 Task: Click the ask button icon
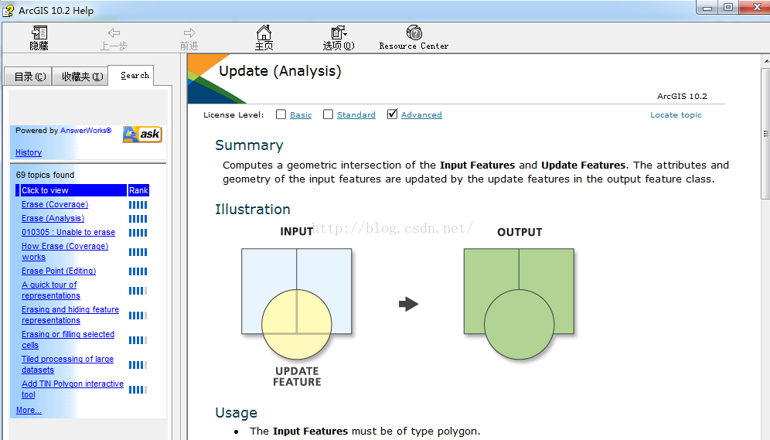tap(142, 134)
